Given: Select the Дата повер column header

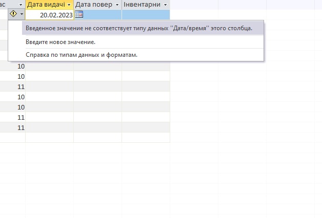Looking at the screenshot, I should [97, 5].
